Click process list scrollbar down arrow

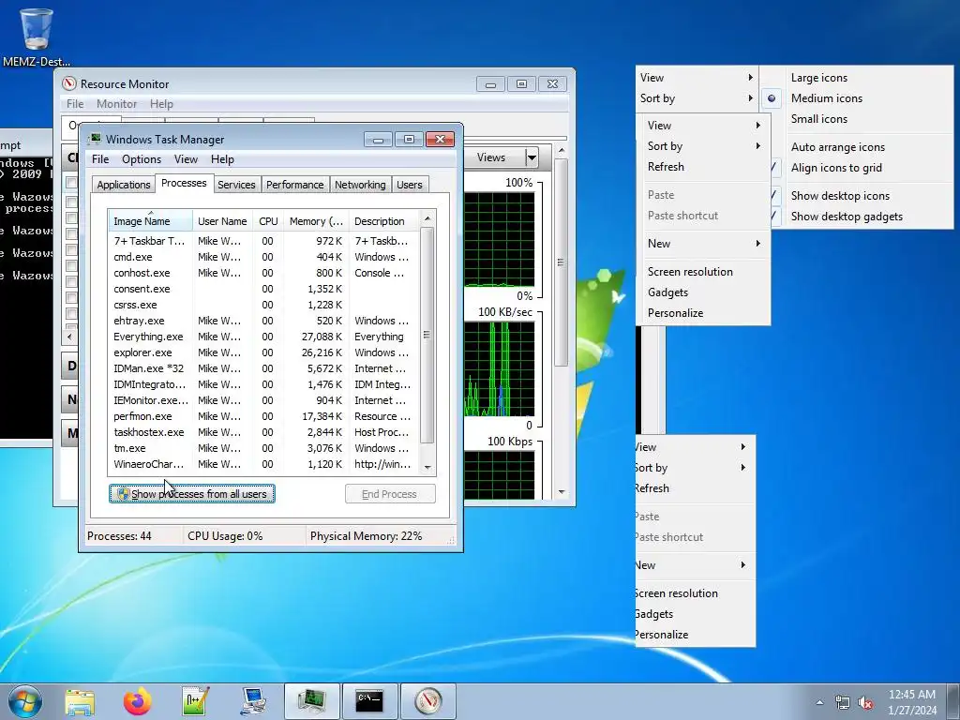pos(427,467)
